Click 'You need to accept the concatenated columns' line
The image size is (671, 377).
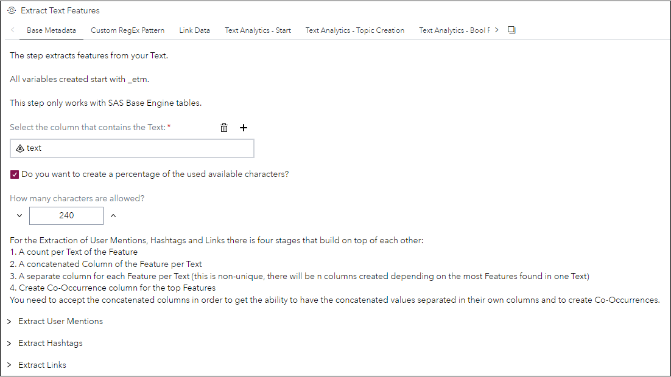pyautogui.click(x=335, y=300)
